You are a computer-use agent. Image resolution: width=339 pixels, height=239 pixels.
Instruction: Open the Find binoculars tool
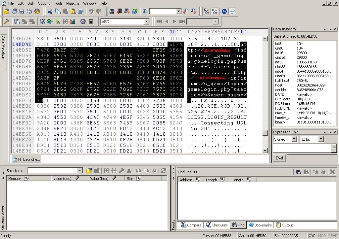click(112, 11)
